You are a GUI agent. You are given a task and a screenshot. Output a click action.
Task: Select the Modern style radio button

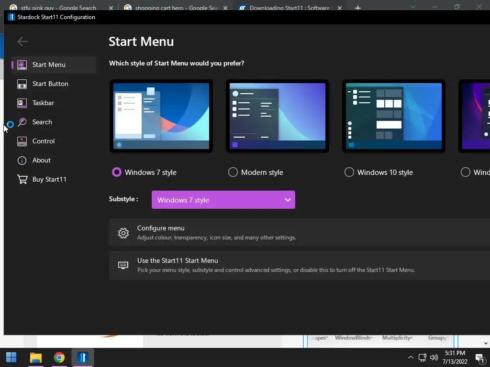pyautogui.click(x=233, y=172)
